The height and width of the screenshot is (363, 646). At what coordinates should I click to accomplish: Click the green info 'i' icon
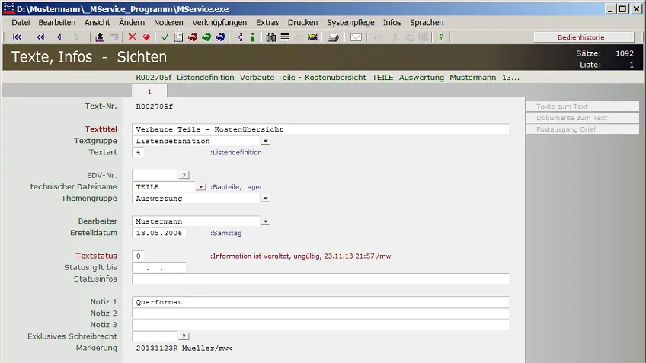[x=252, y=37]
